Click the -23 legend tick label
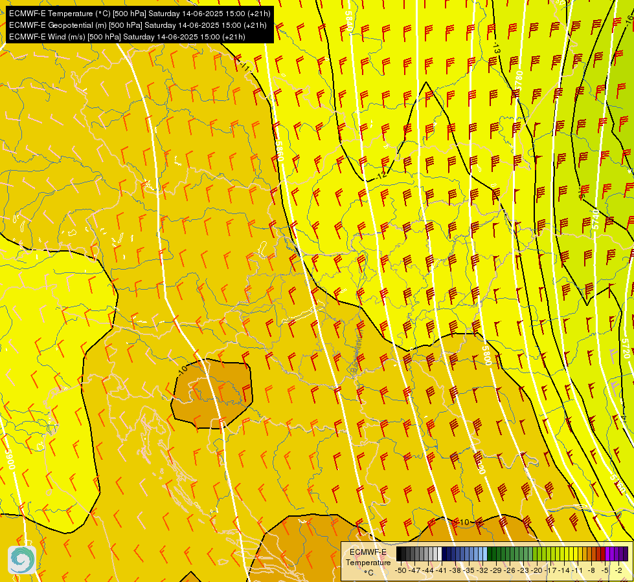Viewport: 634px width, 582px height. 524,571
